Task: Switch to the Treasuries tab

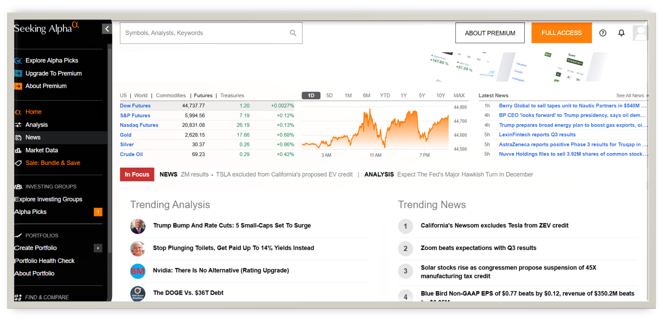Action: (x=232, y=96)
